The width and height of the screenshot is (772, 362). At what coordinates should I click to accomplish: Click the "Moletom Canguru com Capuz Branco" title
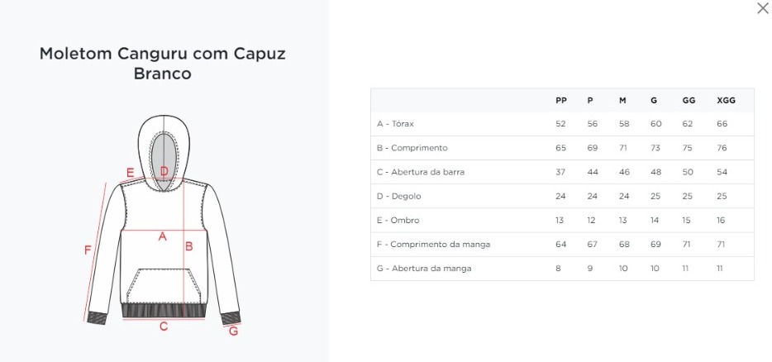click(x=163, y=64)
